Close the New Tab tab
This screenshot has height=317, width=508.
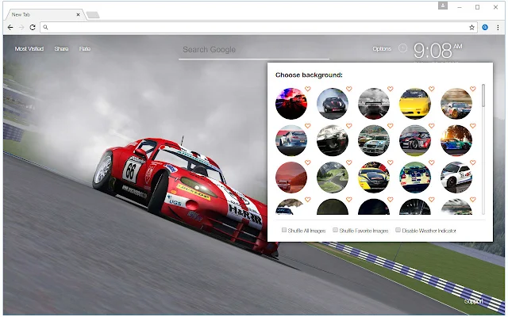(78, 14)
